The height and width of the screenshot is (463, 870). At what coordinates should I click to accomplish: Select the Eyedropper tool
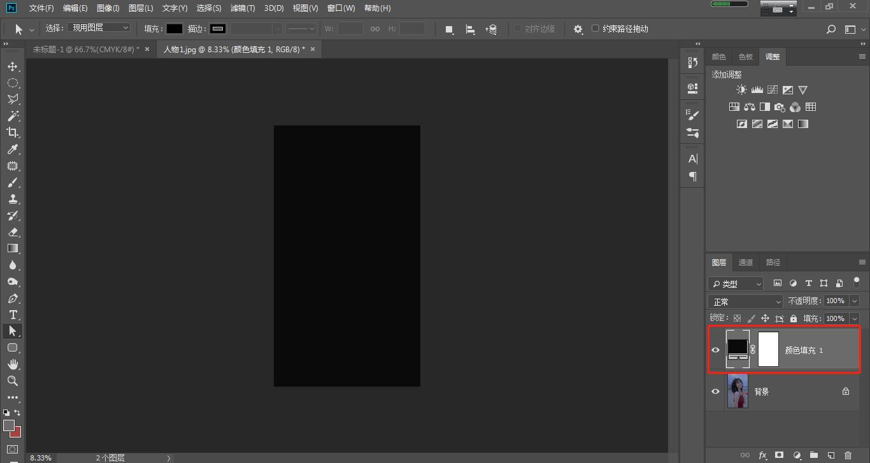click(12, 149)
